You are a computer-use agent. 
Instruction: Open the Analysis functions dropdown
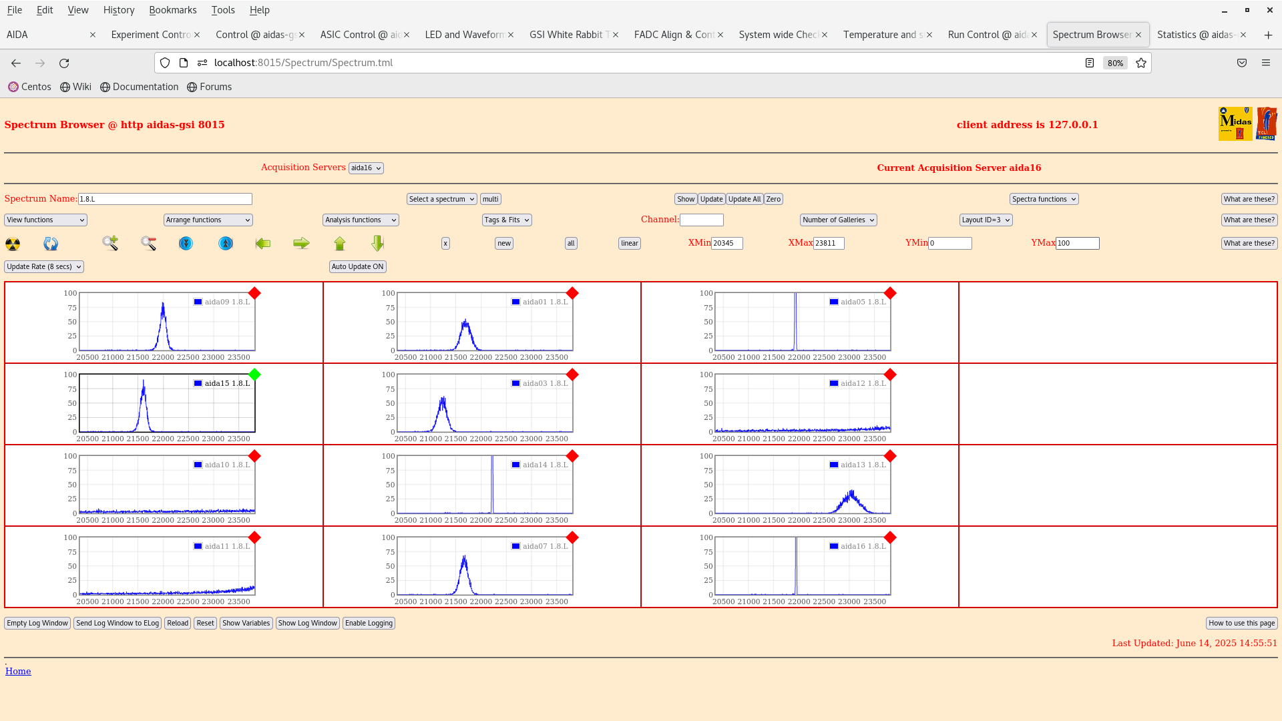click(x=361, y=220)
